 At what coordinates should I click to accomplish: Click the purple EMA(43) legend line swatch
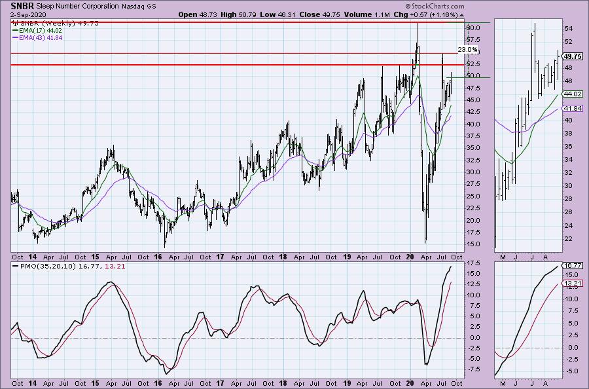pyautogui.click(x=15, y=37)
